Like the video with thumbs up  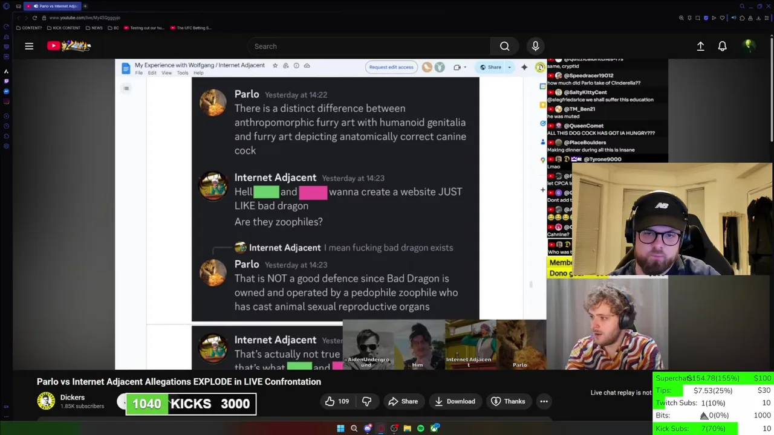click(x=337, y=401)
